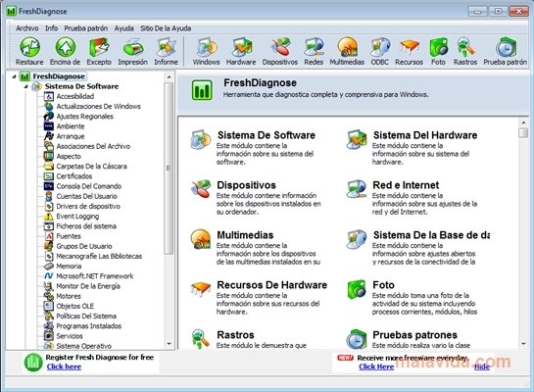Select Arranque tree item
The height and width of the screenshot is (392, 534).
click(x=71, y=136)
